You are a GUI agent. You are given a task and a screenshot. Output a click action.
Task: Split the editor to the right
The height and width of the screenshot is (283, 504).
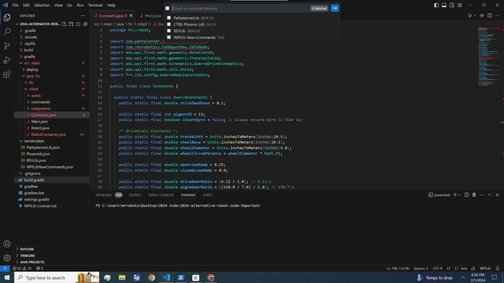[x=490, y=16]
